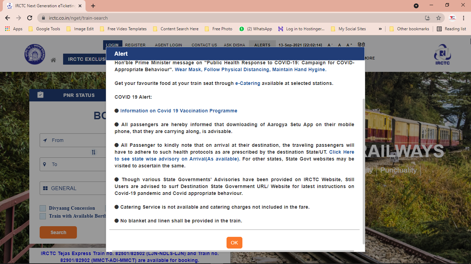The width and height of the screenshot is (471, 264).
Task: Open the IRCTC EXCLUSIVE menu
Action: click(85, 59)
